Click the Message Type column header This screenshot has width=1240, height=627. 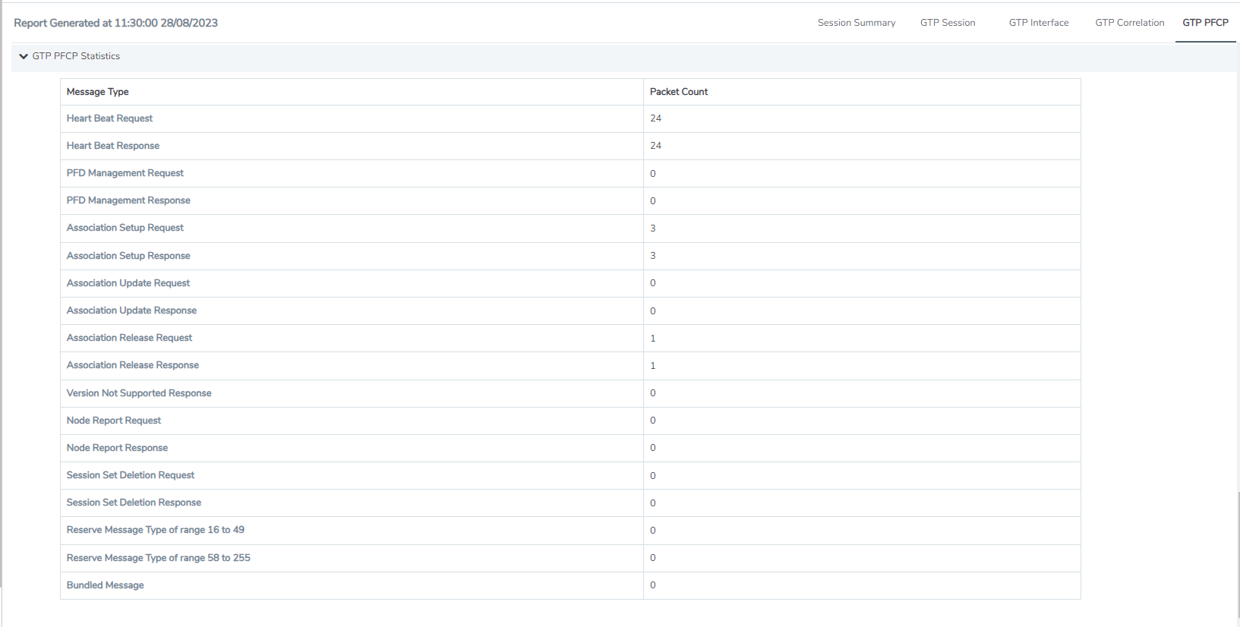[x=97, y=92]
